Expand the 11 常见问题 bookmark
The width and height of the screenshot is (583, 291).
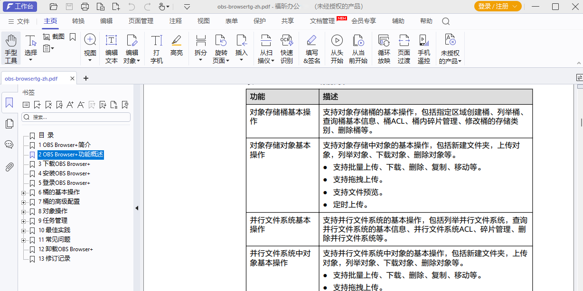24,240
